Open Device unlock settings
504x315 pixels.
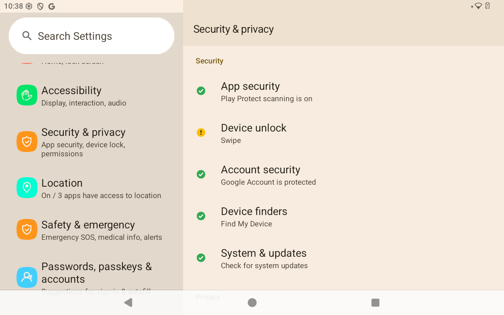click(254, 133)
